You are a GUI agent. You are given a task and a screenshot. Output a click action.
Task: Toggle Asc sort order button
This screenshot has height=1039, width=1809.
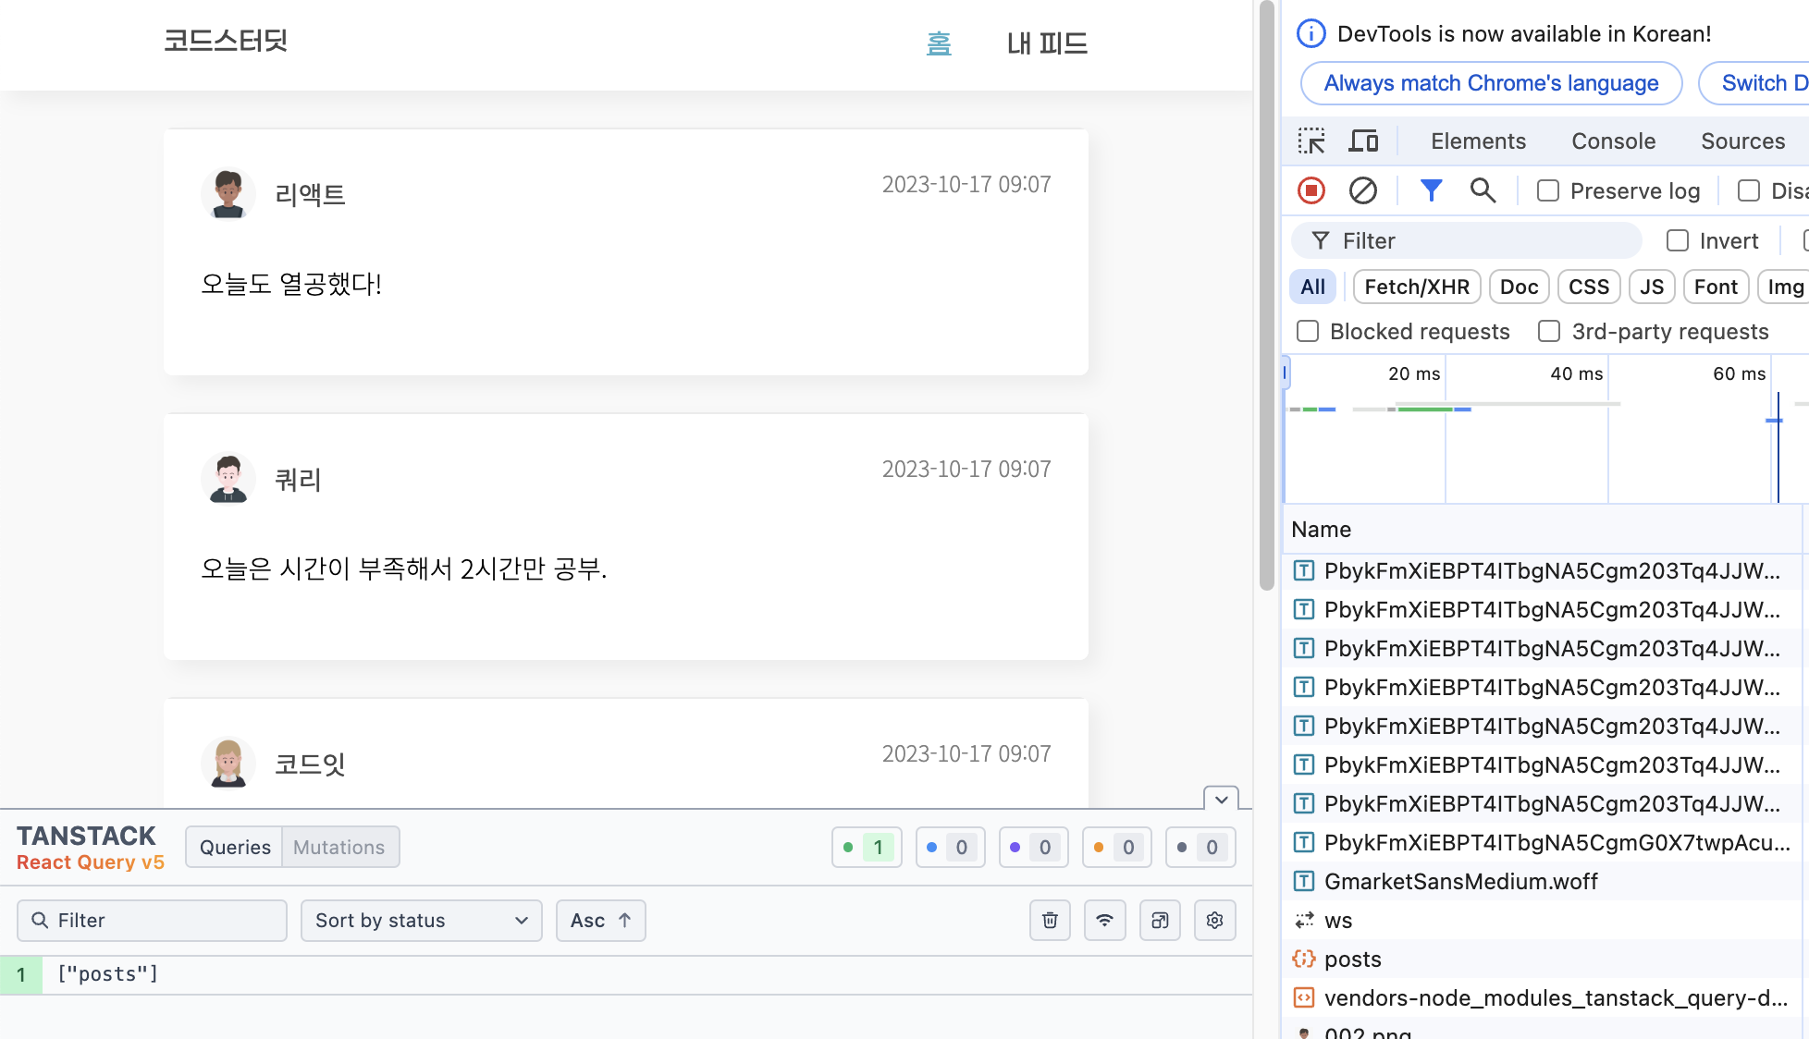point(600,921)
